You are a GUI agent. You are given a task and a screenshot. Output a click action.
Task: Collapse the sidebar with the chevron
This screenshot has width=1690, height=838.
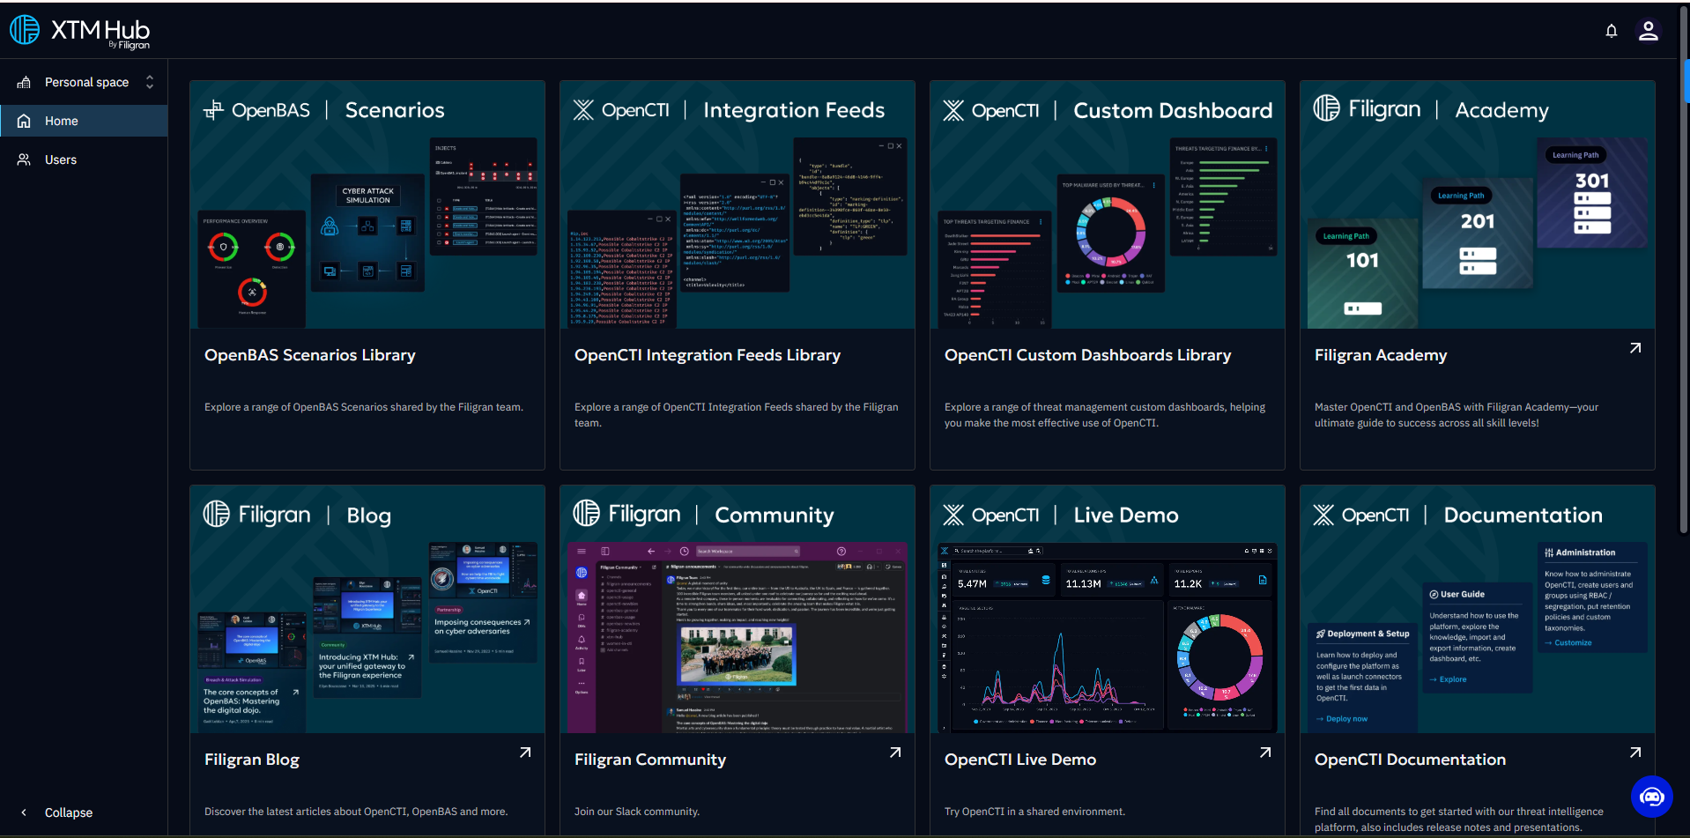(24, 812)
